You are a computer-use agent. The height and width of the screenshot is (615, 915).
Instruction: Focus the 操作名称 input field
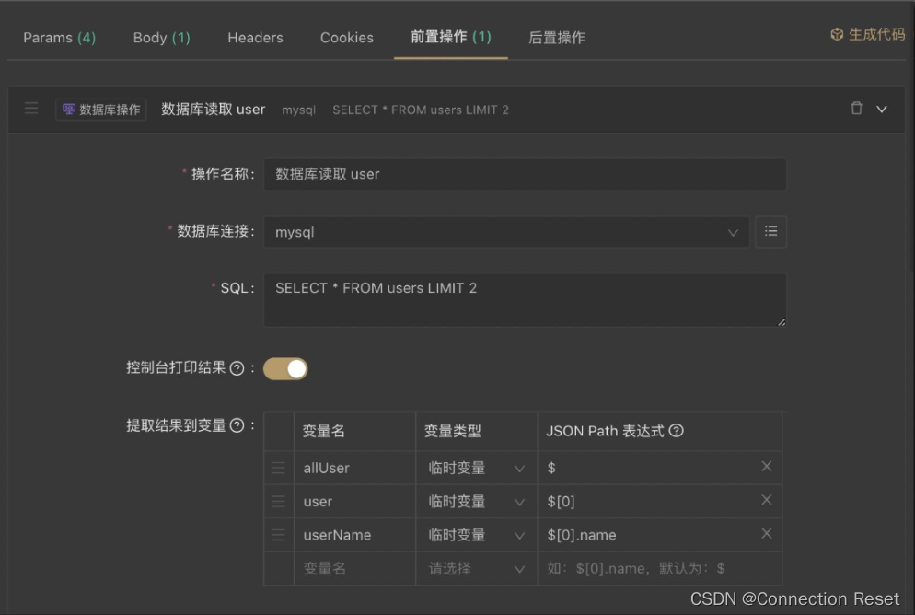525,174
